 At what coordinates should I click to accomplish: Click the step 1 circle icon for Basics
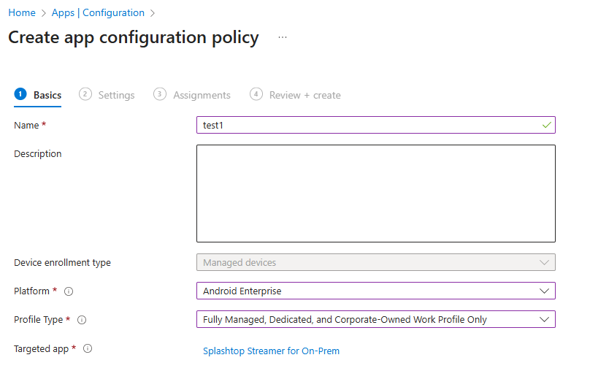[20, 94]
